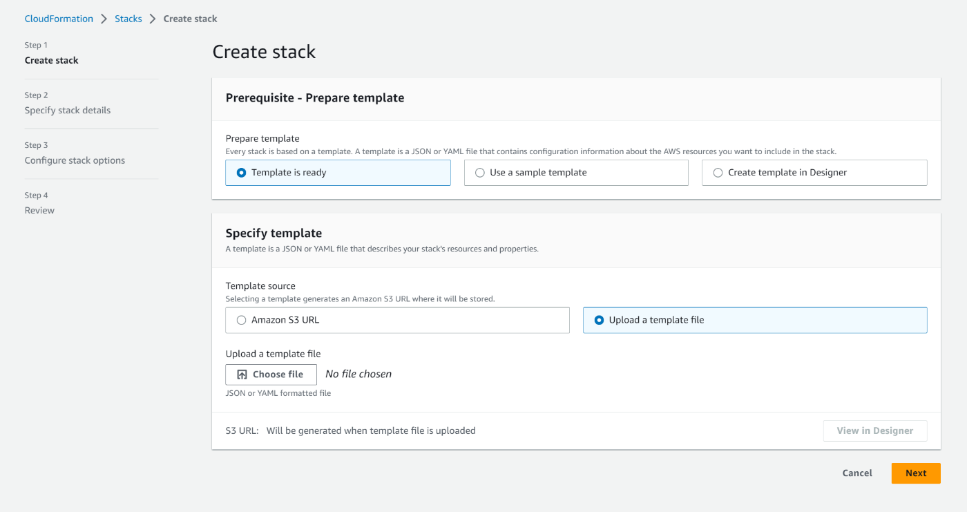Select the Template is ready option
Viewport: 967px width, 512px height.
[242, 173]
